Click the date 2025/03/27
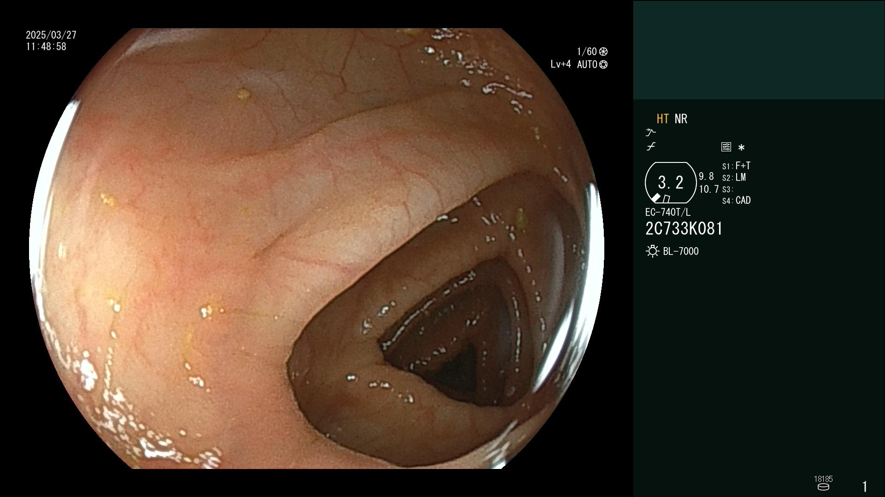 (x=51, y=35)
